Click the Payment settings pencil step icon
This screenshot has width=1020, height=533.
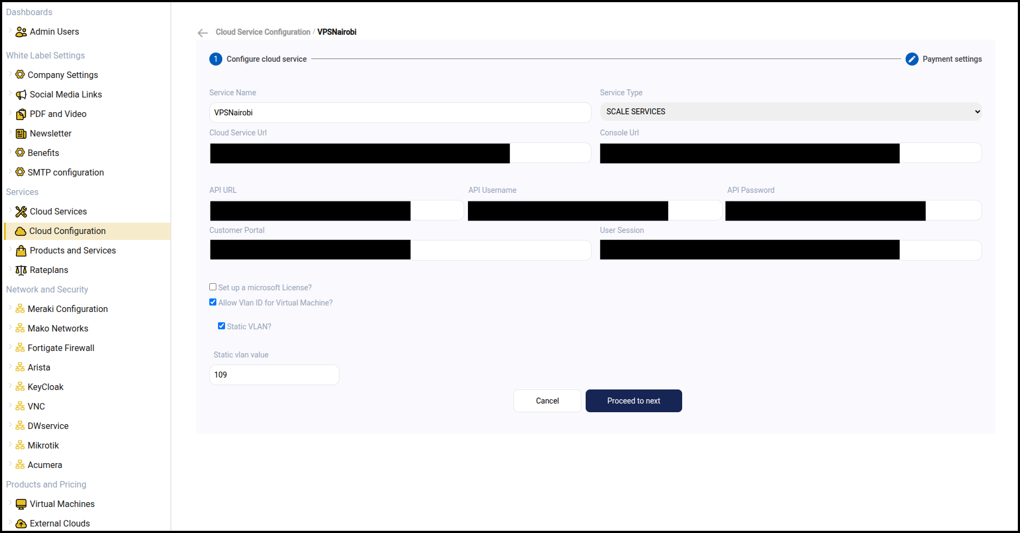(x=912, y=59)
